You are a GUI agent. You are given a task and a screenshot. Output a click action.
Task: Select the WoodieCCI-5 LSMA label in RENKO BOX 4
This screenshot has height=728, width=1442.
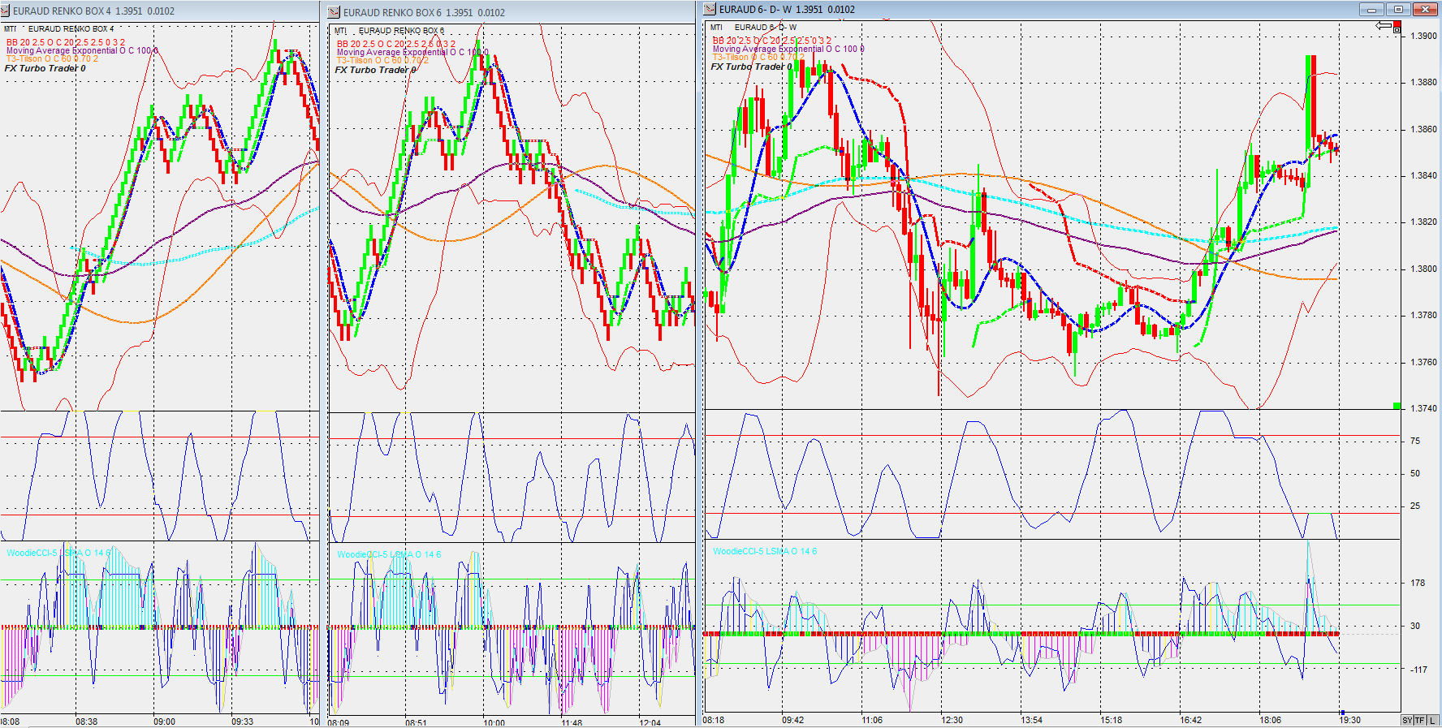pyautogui.click(x=58, y=553)
